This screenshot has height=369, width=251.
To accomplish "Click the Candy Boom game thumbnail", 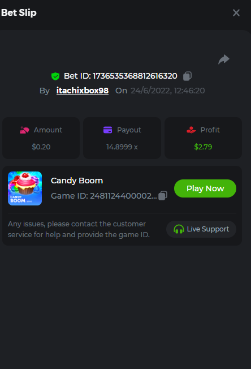I will tap(25, 188).
